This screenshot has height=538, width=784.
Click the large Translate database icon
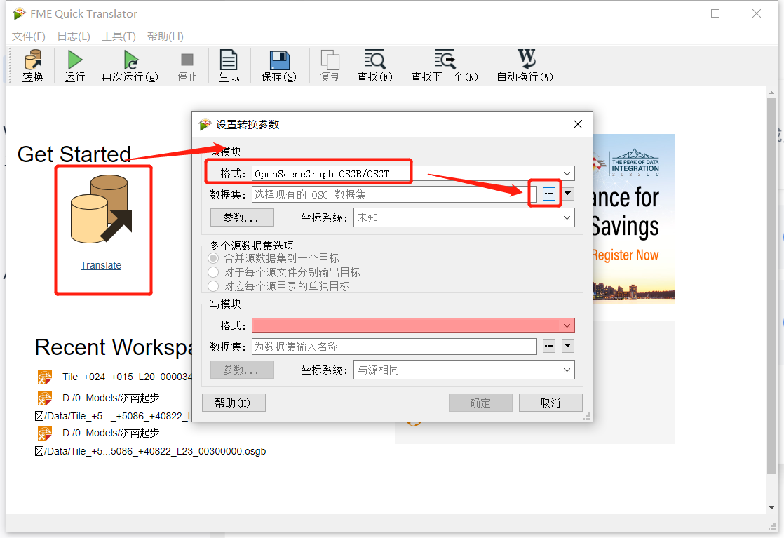pos(102,209)
